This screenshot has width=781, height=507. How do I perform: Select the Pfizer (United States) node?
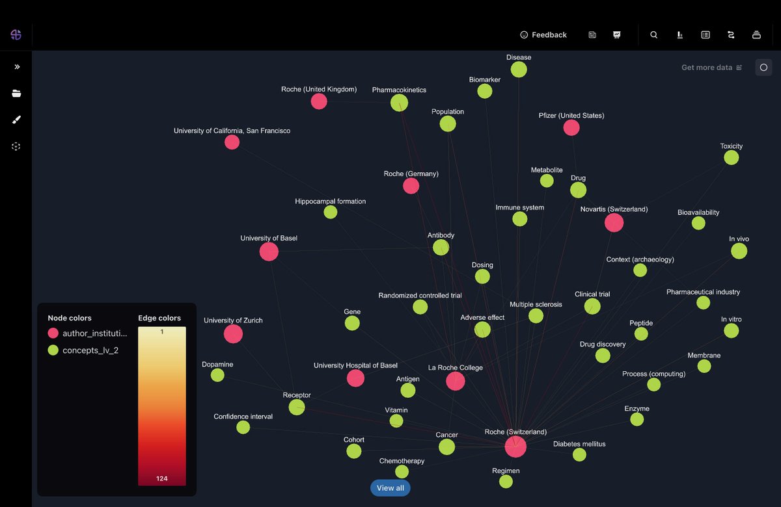(x=571, y=128)
